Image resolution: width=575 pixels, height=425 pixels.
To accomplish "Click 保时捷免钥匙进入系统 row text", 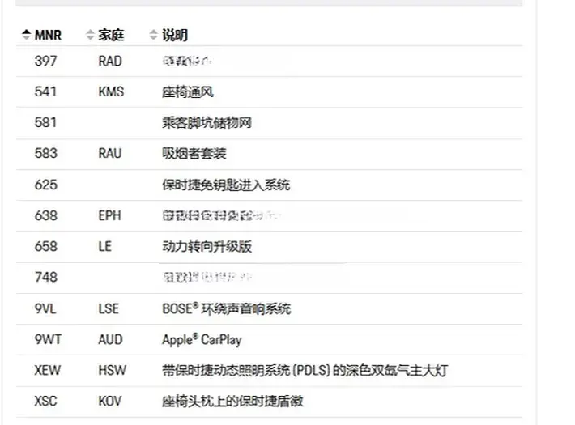I will point(225,185).
